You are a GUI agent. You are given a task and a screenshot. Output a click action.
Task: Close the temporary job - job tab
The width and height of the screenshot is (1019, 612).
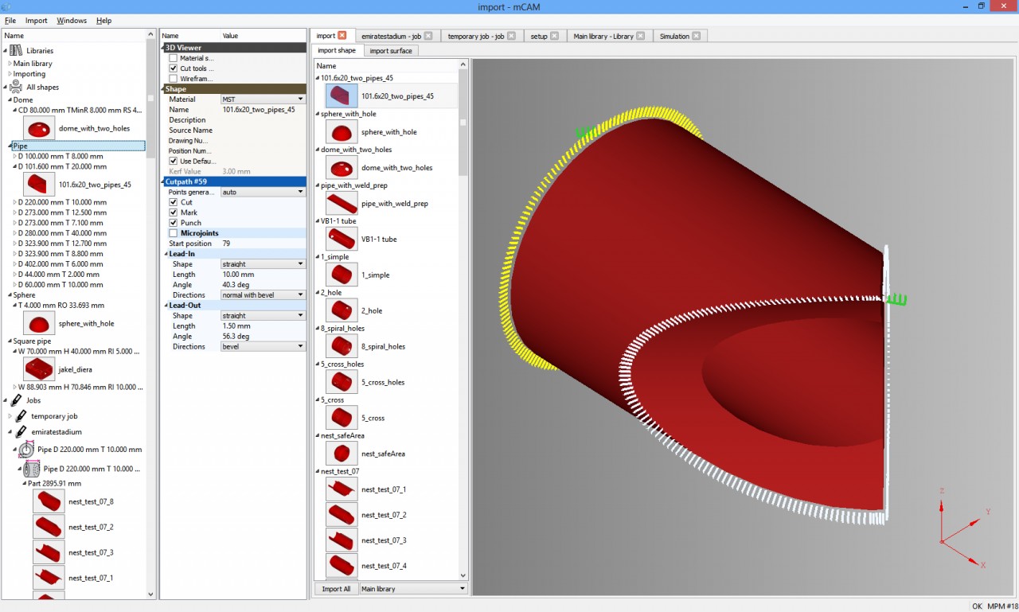pyautogui.click(x=511, y=36)
